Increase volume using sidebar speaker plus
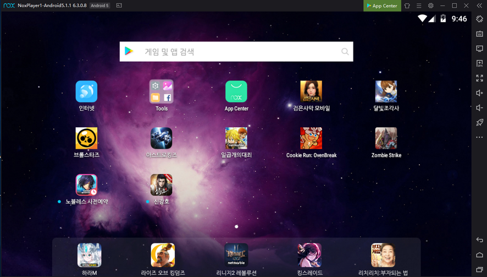 tap(479, 93)
